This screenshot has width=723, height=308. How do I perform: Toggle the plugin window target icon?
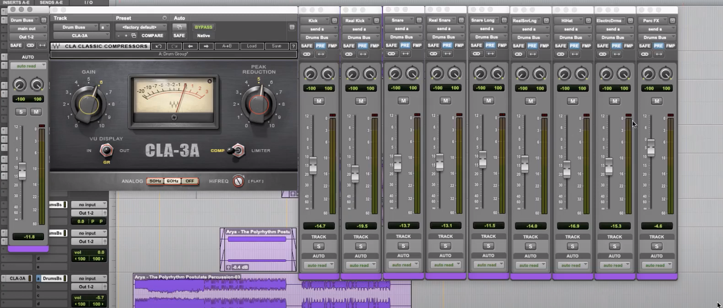click(x=292, y=27)
